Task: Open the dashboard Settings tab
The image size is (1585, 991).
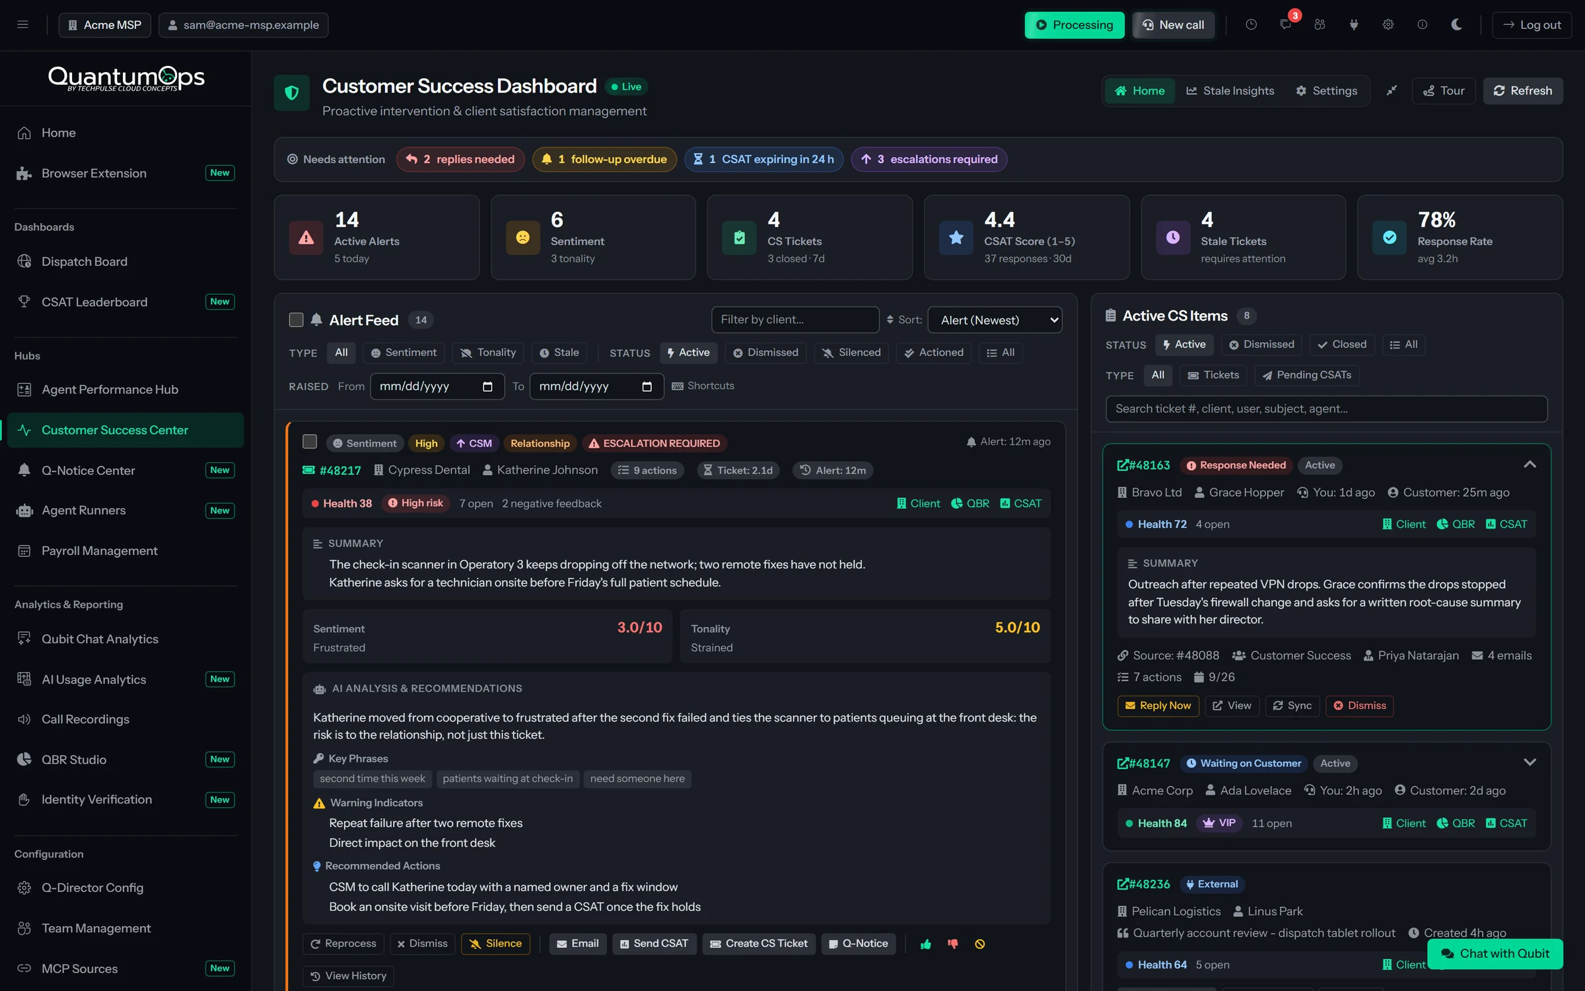Action: pyautogui.click(x=1326, y=91)
